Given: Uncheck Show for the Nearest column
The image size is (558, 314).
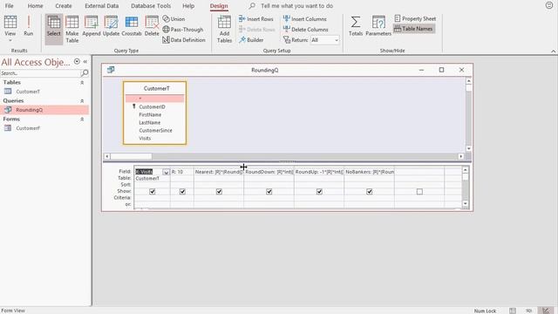Looking at the screenshot, I should [x=219, y=192].
